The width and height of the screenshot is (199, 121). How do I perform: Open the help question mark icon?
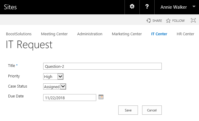[x=147, y=7]
